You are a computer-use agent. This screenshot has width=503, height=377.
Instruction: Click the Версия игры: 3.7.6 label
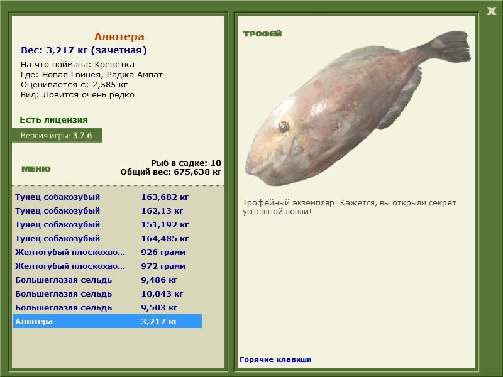pyautogui.click(x=57, y=135)
